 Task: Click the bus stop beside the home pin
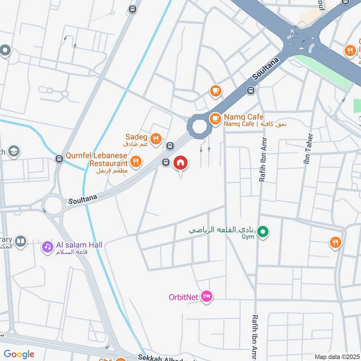[166, 162]
